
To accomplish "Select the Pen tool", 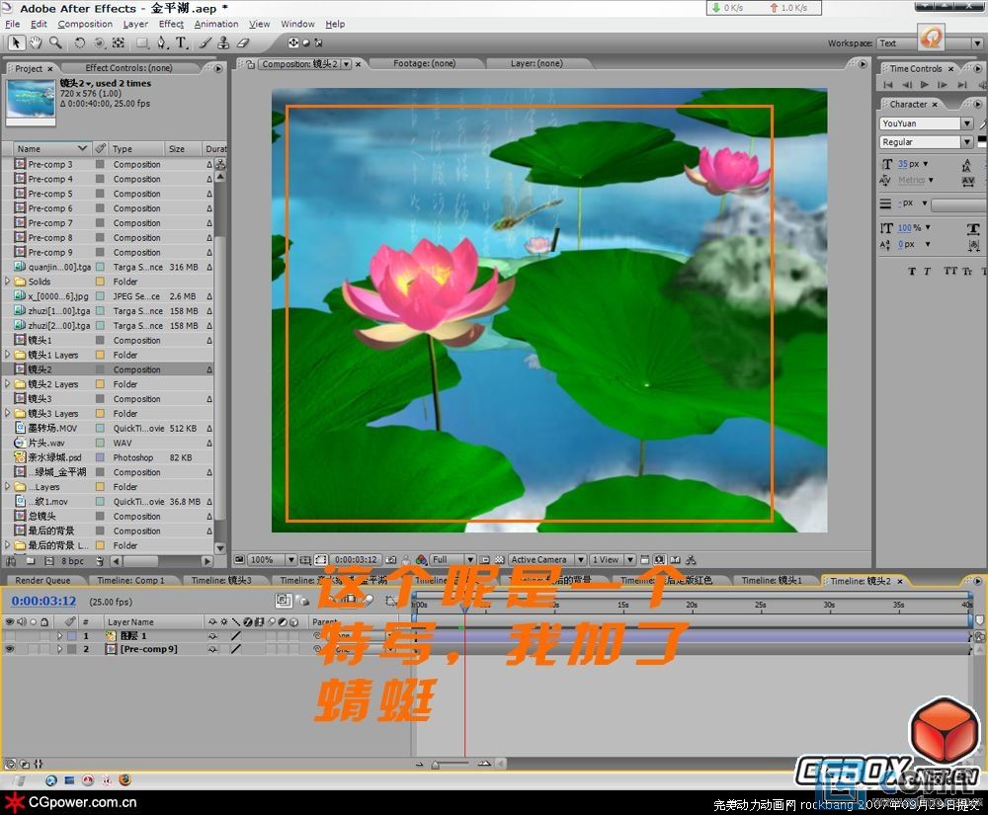I will tap(162, 42).
